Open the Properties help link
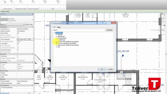The width and height of the screenshot is (167, 94). point(5,93)
